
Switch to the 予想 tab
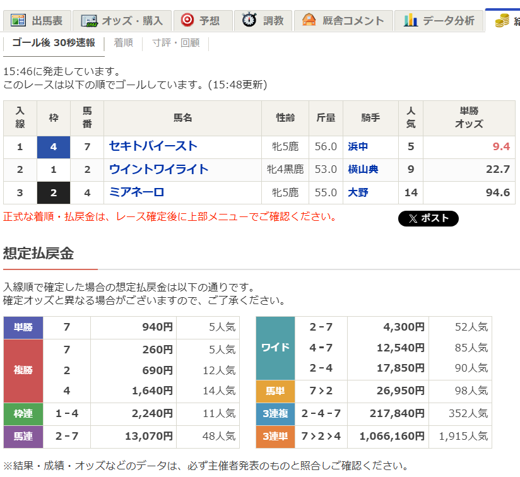[203, 21]
